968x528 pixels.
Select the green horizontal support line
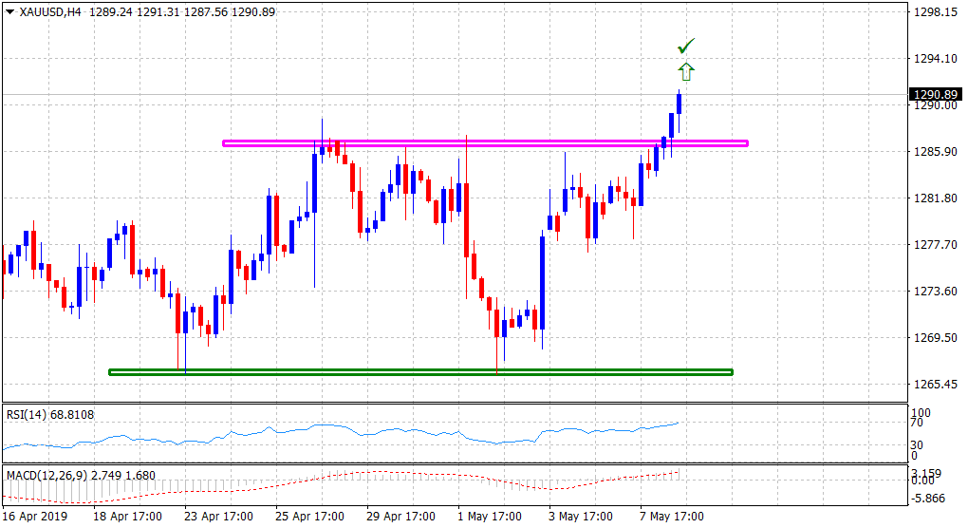pyautogui.click(x=420, y=371)
